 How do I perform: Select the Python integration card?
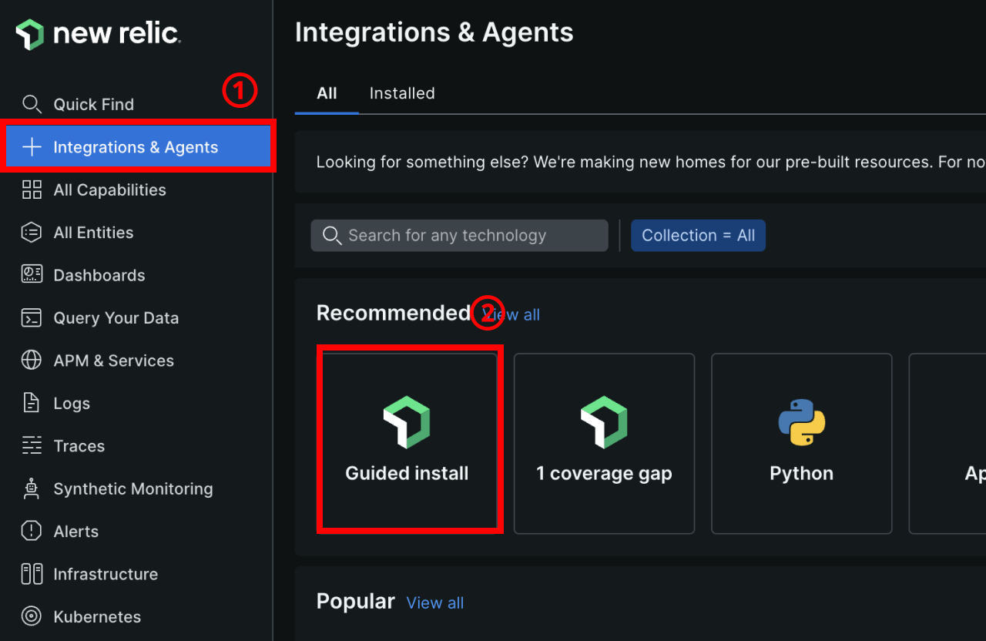tap(801, 443)
